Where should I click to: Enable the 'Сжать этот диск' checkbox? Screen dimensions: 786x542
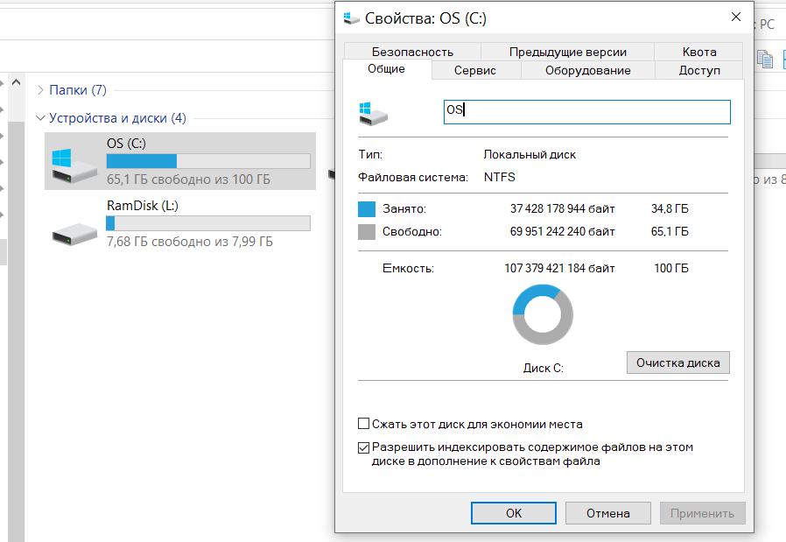[x=364, y=424]
